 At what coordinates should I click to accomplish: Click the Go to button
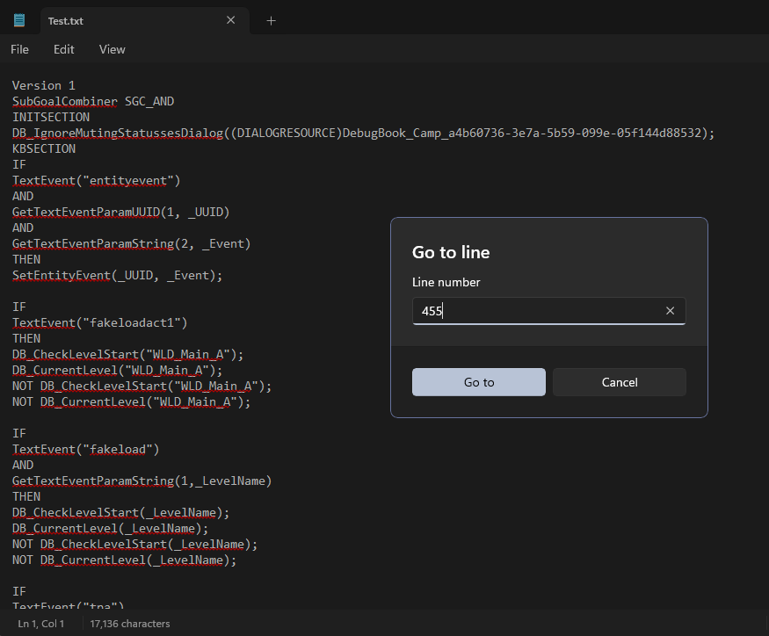(x=479, y=382)
